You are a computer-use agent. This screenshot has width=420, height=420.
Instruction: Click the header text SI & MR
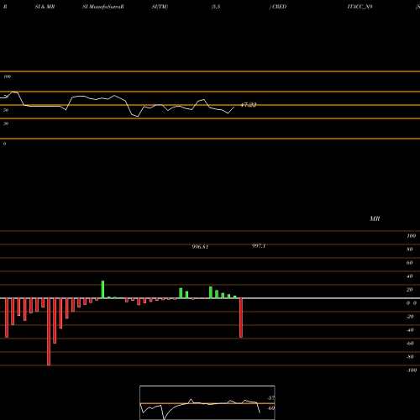(45, 7)
